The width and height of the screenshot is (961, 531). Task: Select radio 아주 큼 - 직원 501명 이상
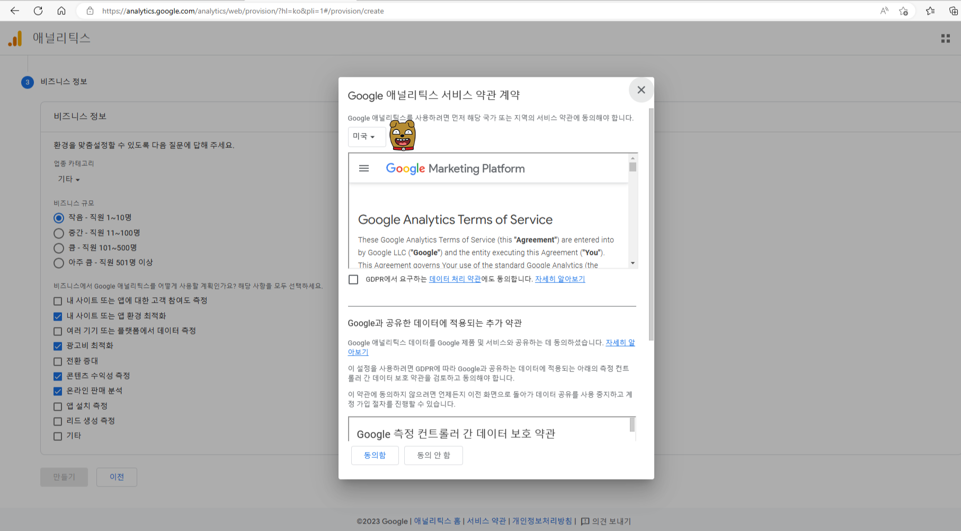pos(59,263)
